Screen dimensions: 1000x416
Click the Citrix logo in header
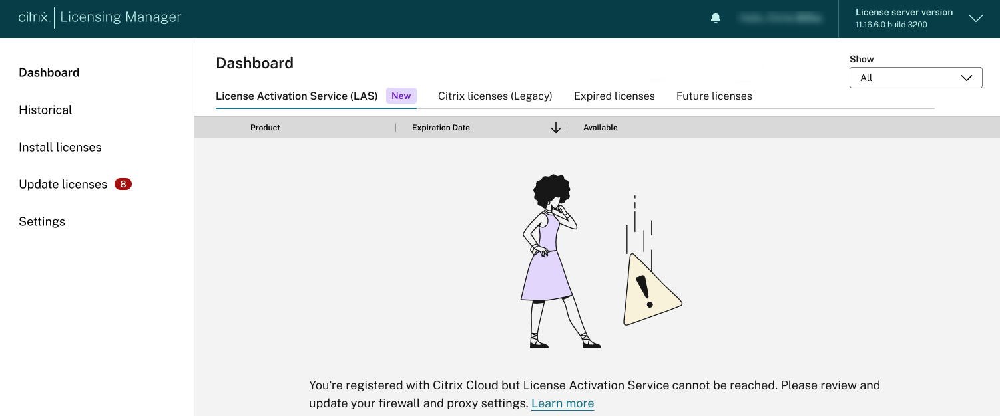click(x=33, y=18)
